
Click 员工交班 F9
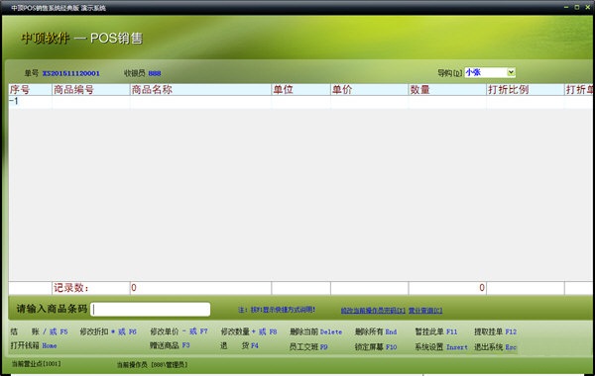(x=308, y=346)
